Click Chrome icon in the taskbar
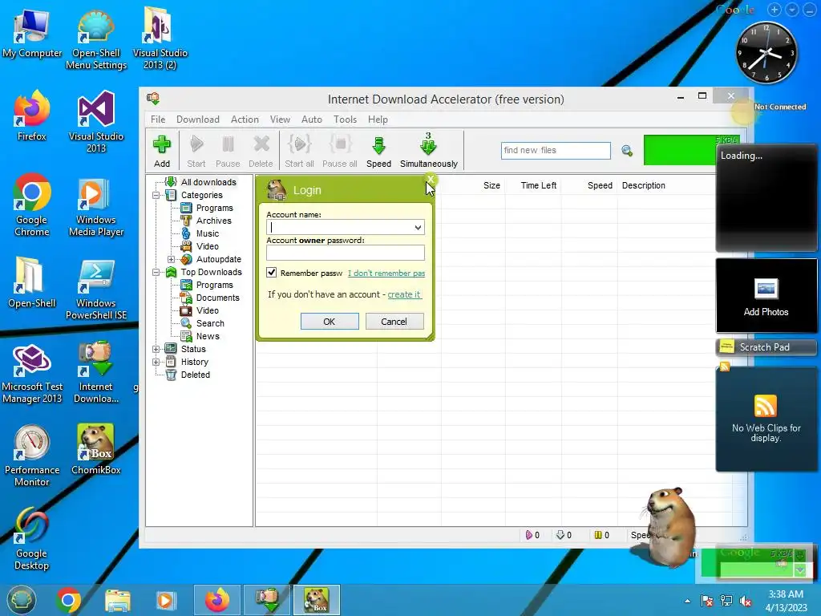The height and width of the screenshot is (616, 821). (x=69, y=600)
